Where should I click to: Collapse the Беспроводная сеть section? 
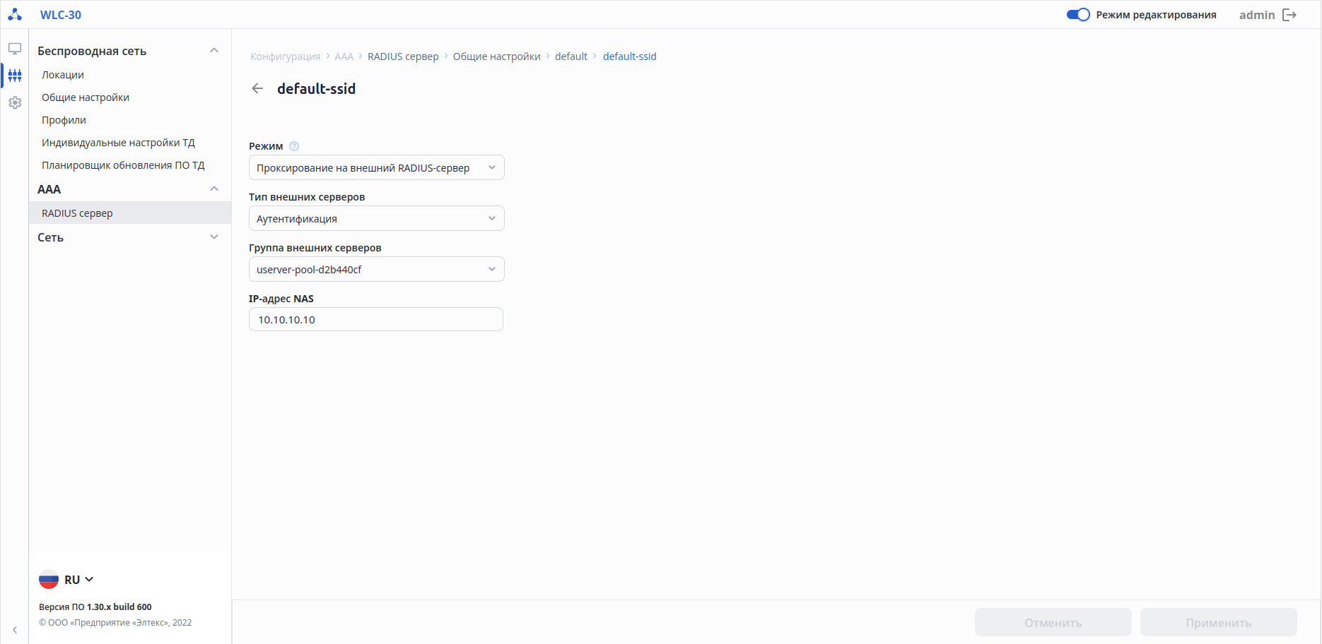click(214, 51)
